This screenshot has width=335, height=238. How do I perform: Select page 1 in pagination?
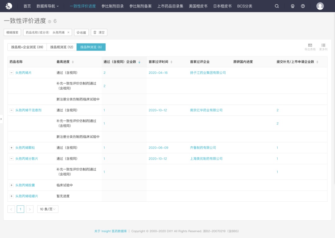pos(20,209)
